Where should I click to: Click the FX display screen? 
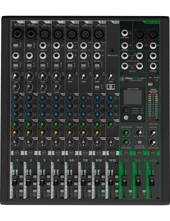click(133, 97)
